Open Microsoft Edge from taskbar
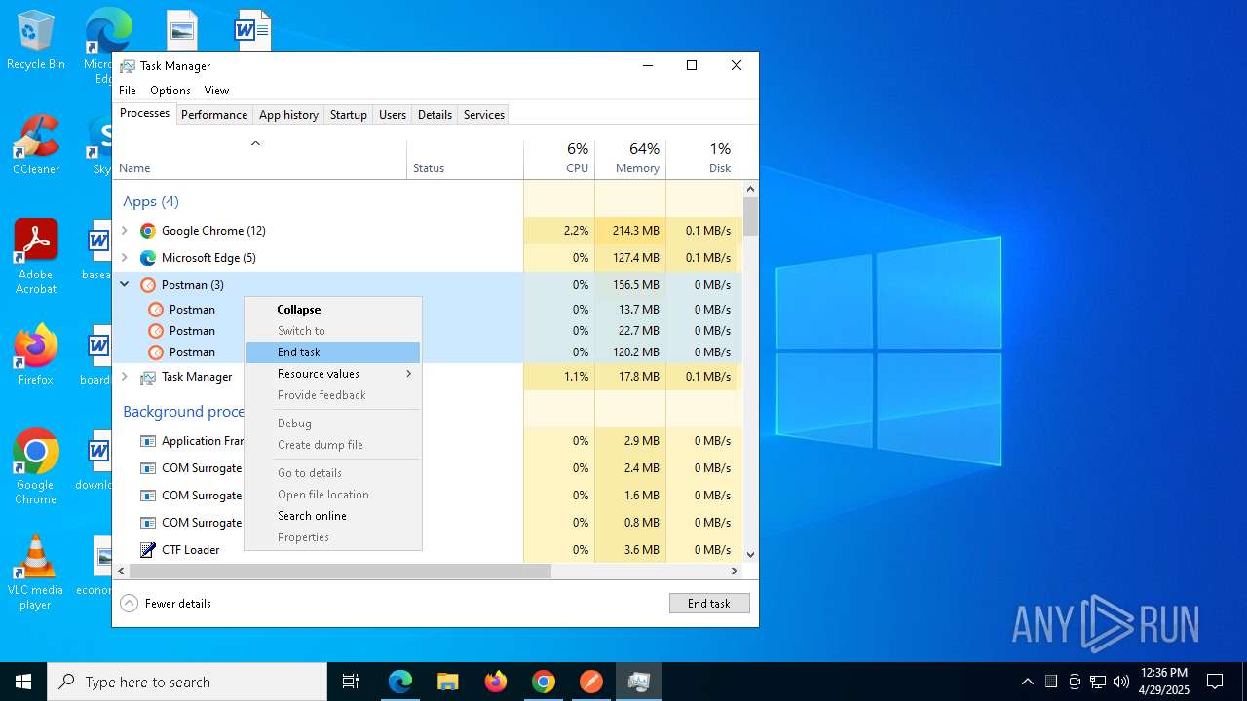 click(x=400, y=682)
